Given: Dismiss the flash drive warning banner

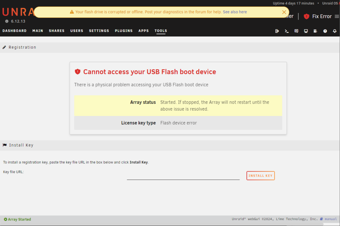Looking at the screenshot, I should (284, 12).
